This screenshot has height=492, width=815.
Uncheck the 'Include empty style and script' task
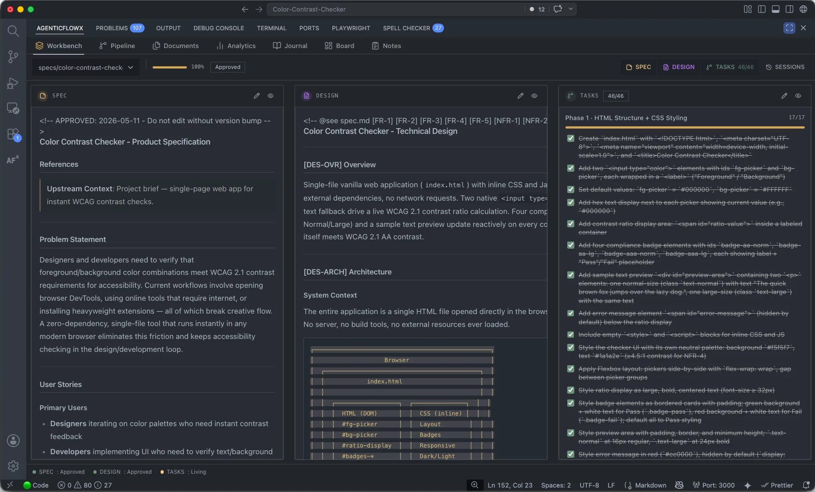point(571,335)
